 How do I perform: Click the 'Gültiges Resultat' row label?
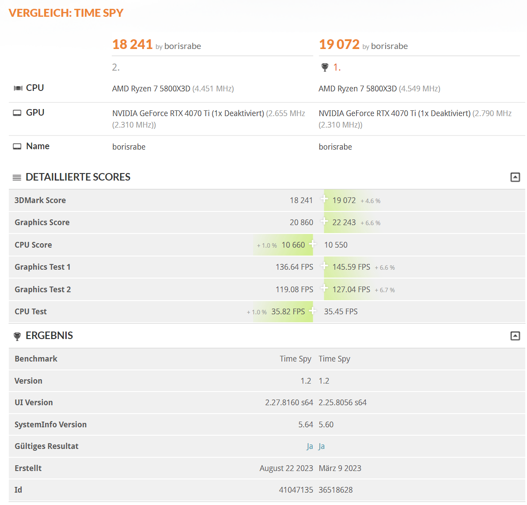[46, 446]
